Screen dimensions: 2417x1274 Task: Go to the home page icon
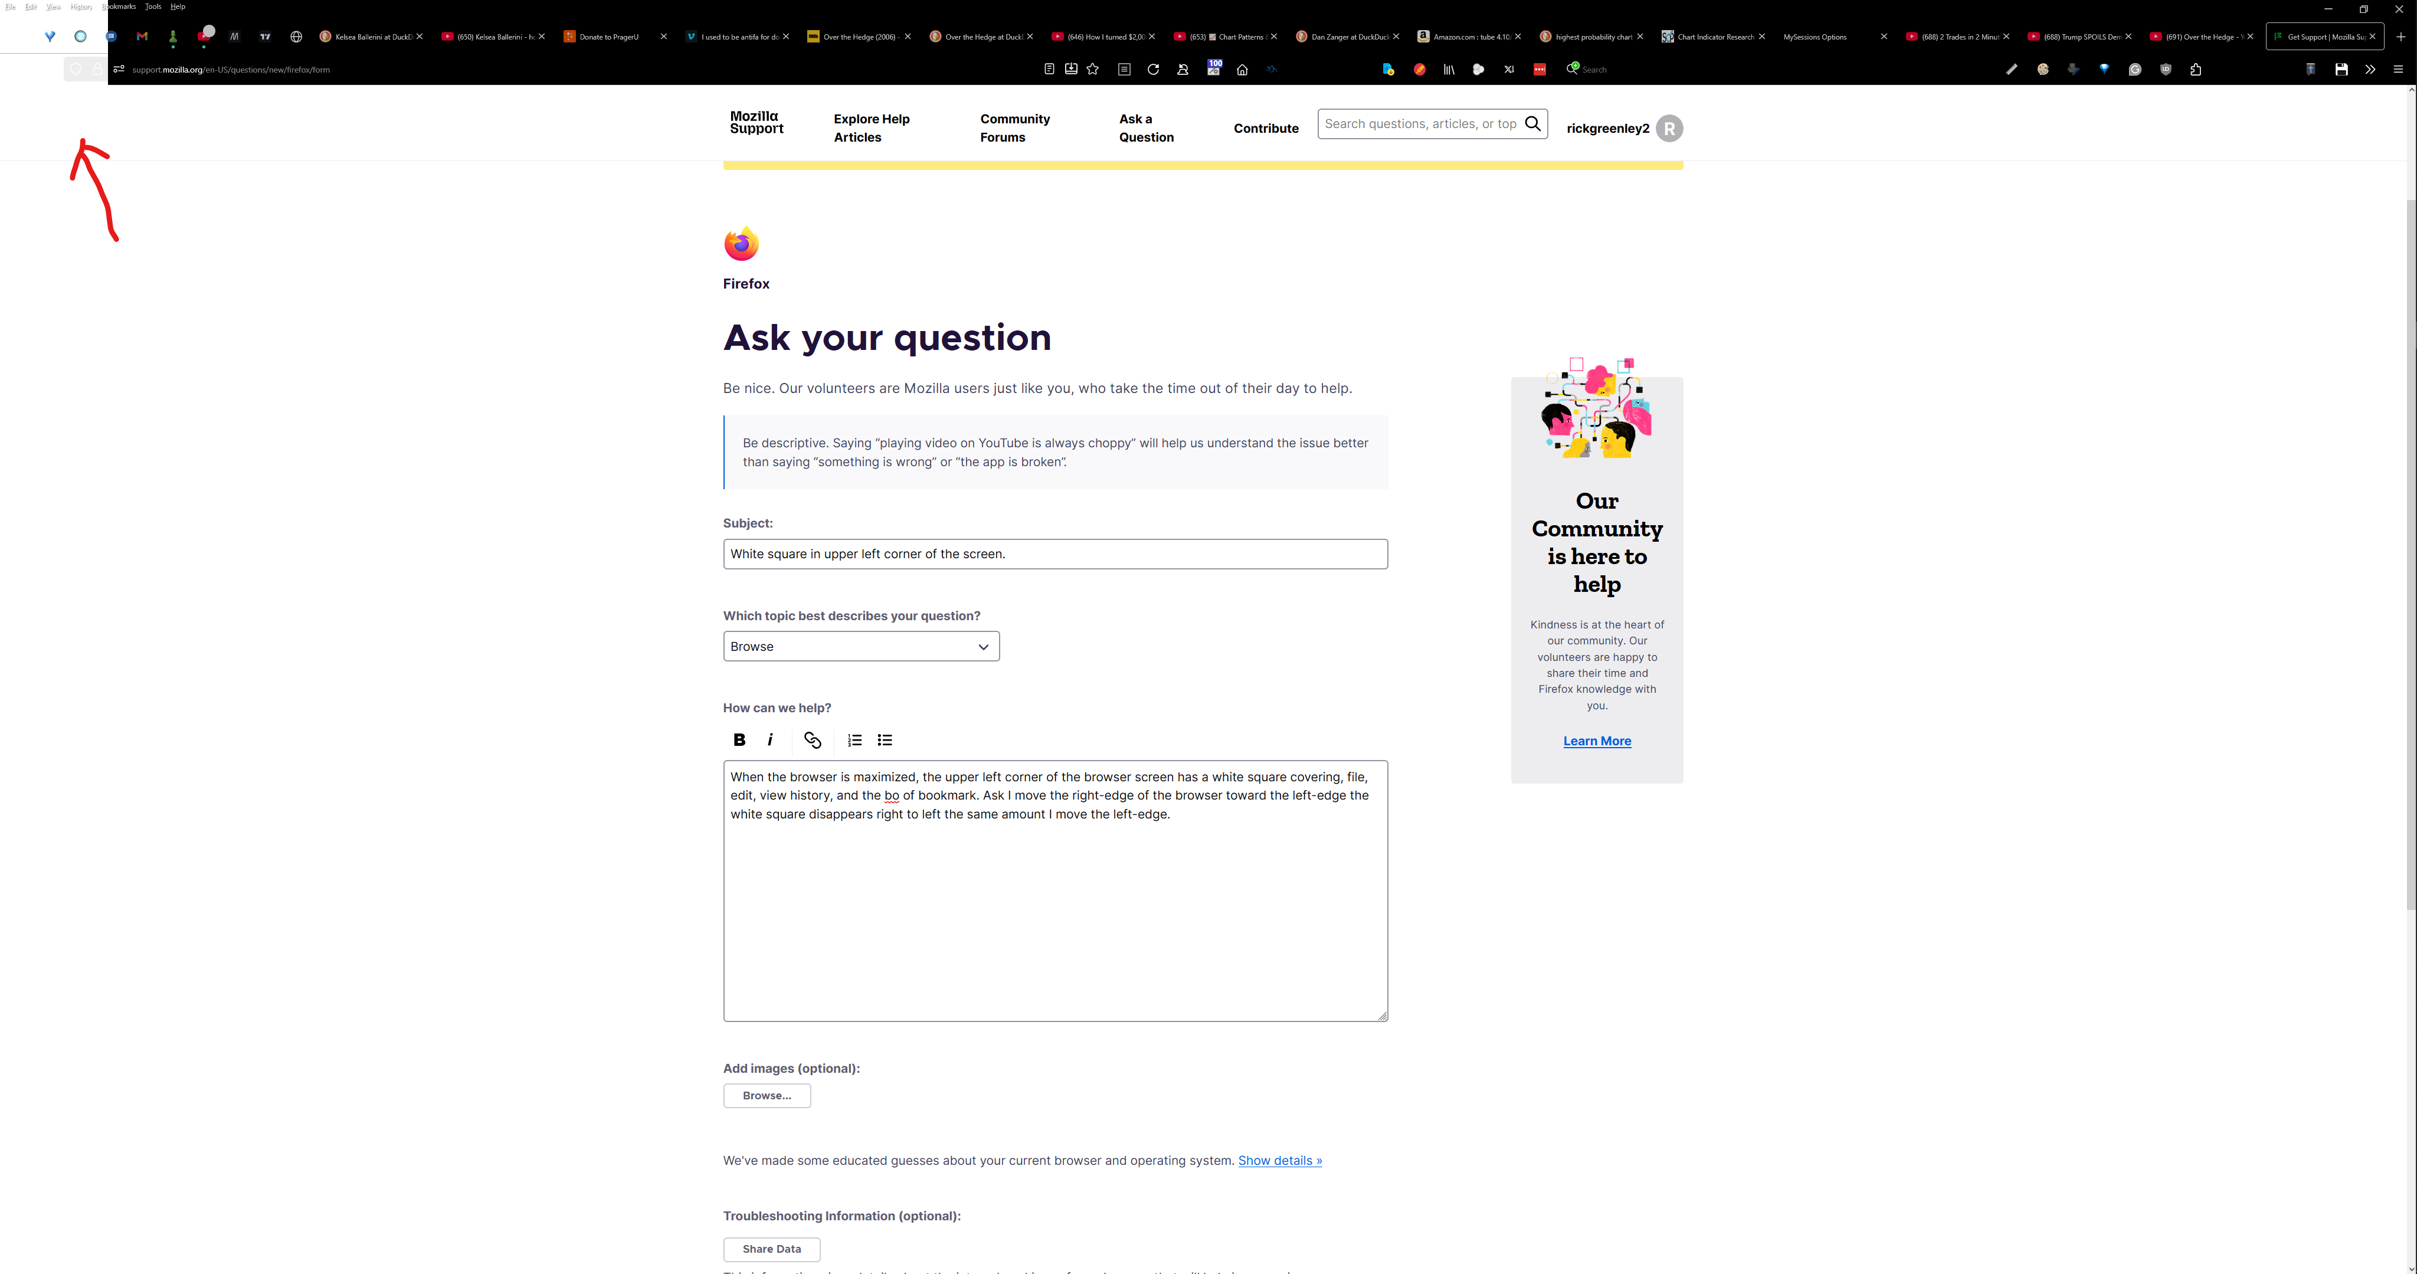pyautogui.click(x=1242, y=70)
